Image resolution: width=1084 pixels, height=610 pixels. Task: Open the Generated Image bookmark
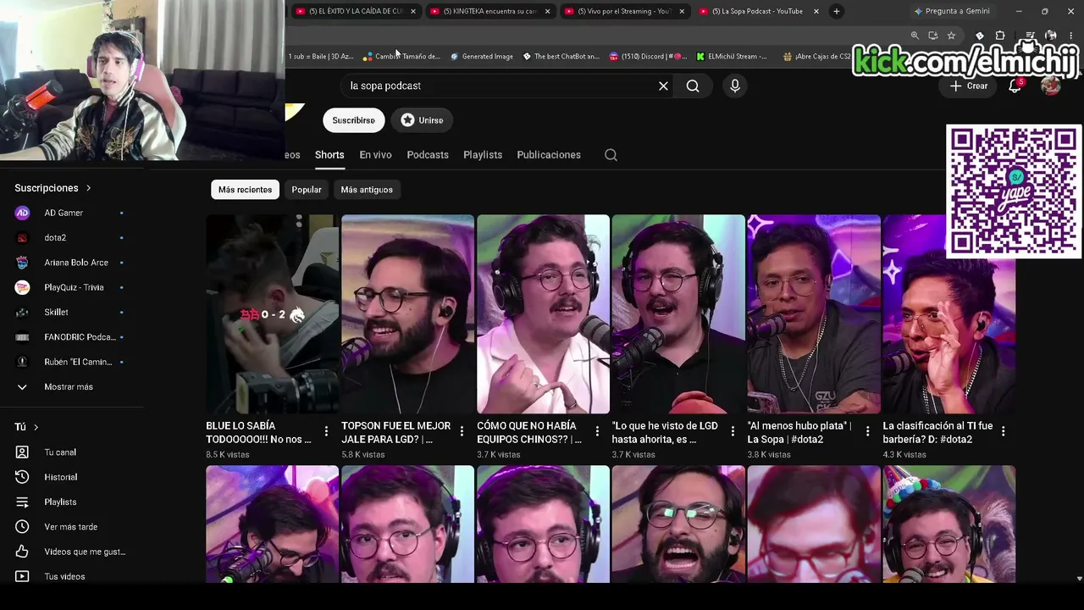click(x=481, y=57)
